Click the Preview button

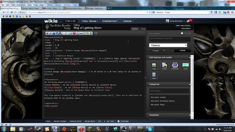tap(156, 51)
